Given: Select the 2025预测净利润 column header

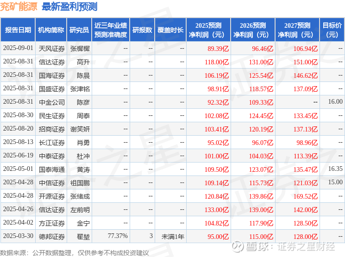Looking at the screenshot, I should [x=208, y=30].
